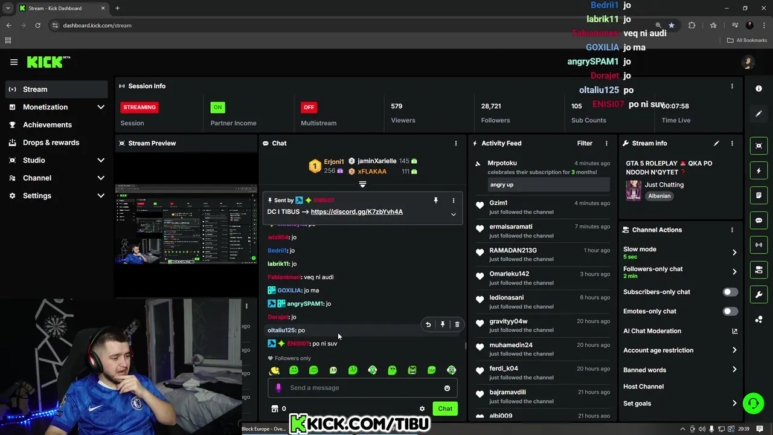Click Host Channel action

(643, 387)
